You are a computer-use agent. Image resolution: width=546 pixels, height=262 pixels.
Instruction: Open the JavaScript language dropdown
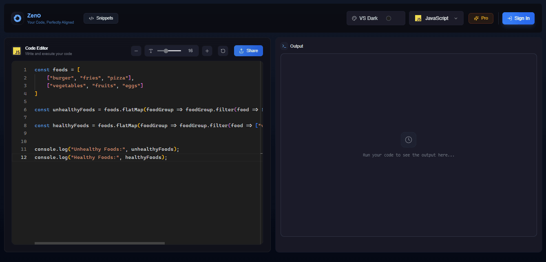(436, 18)
